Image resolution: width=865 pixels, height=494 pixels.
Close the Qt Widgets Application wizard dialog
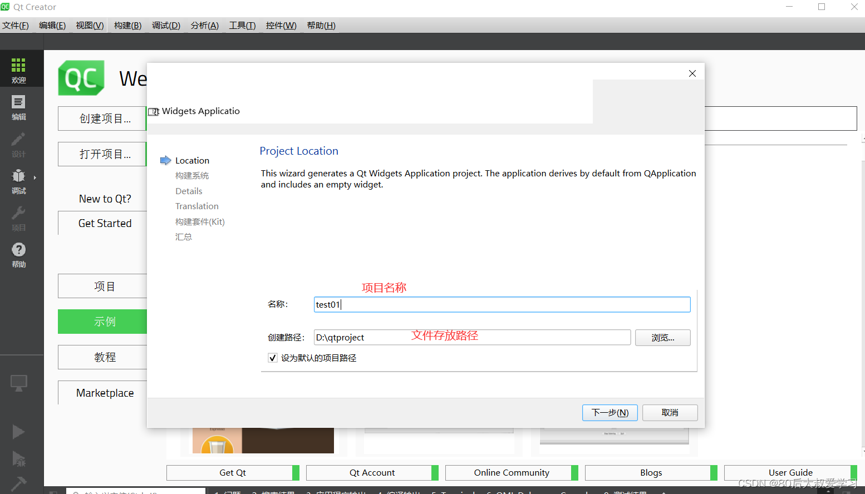[x=692, y=73]
